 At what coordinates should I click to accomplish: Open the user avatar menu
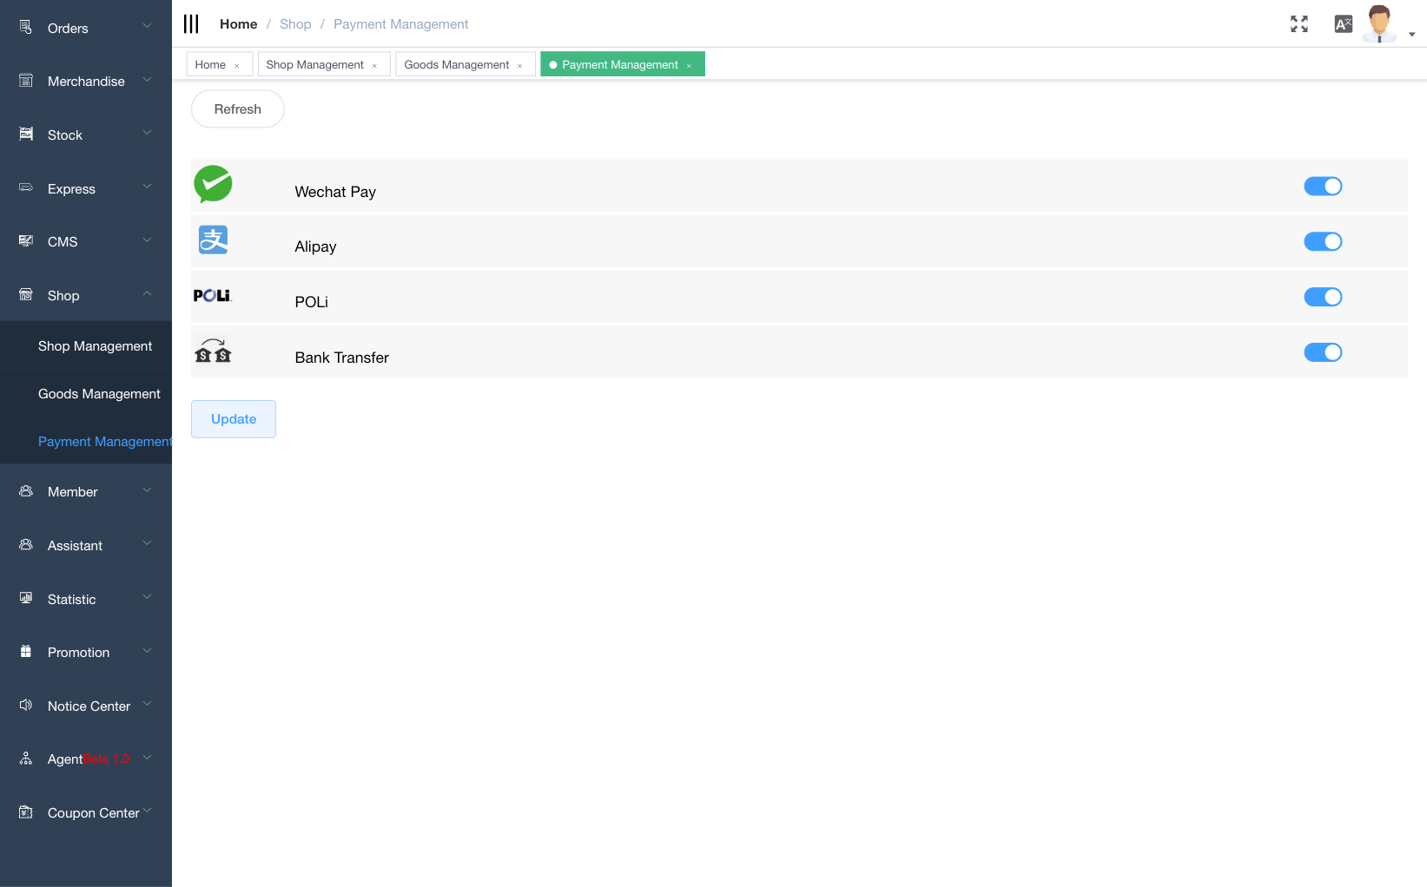tap(1380, 24)
